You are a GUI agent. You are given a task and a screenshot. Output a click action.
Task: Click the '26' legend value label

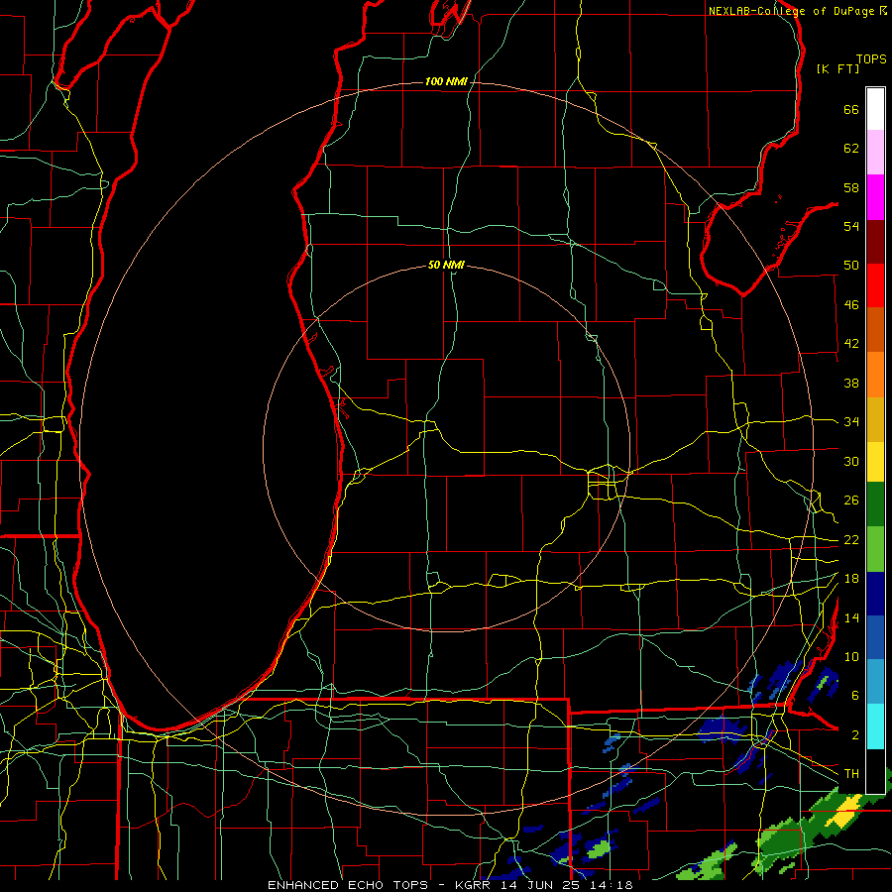click(x=851, y=501)
